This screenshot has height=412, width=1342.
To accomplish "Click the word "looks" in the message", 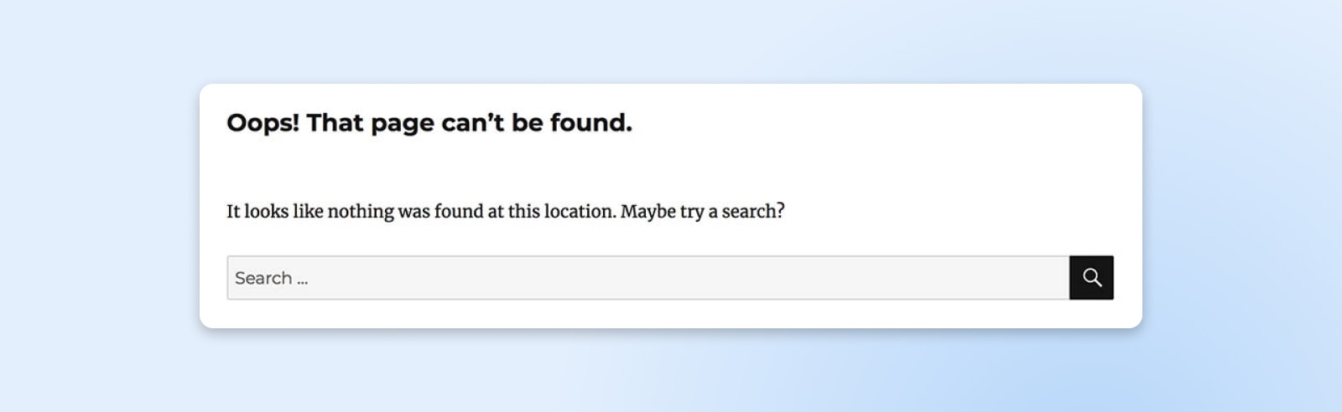I will pyautogui.click(x=266, y=211).
